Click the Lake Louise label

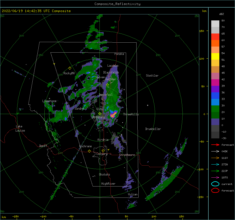[20, 128]
